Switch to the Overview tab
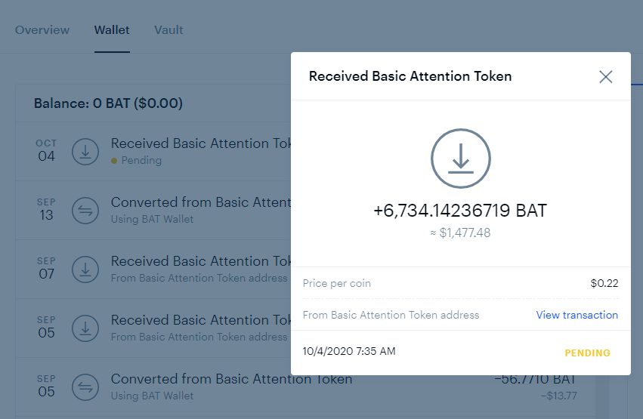The image size is (643, 419). point(42,30)
